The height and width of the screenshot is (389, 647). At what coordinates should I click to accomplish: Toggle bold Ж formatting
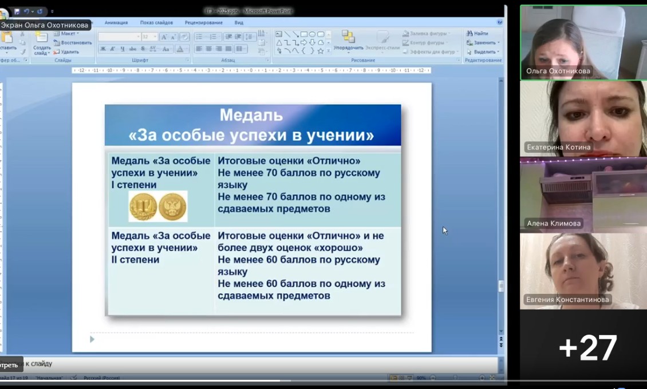(x=102, y=49)
